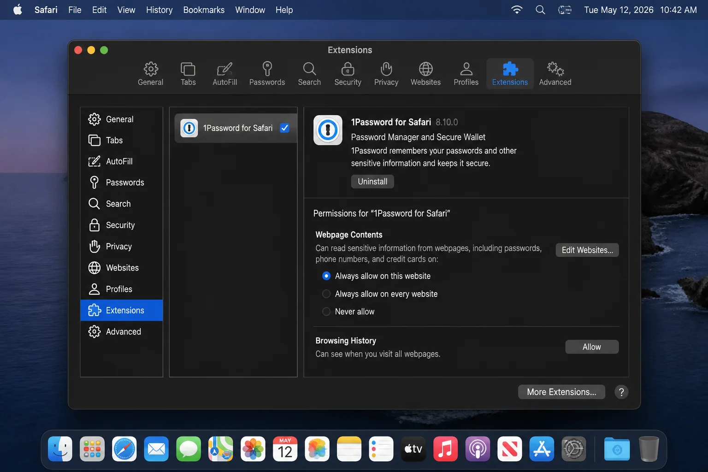Open Maps from the Dock
This screenshot has height=472, width=708.
pos(221,449)
